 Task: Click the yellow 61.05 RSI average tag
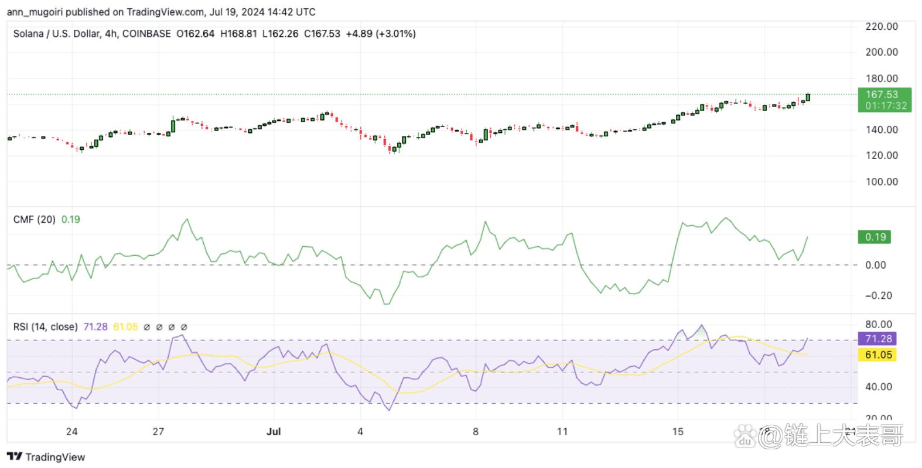coord(877,355)
